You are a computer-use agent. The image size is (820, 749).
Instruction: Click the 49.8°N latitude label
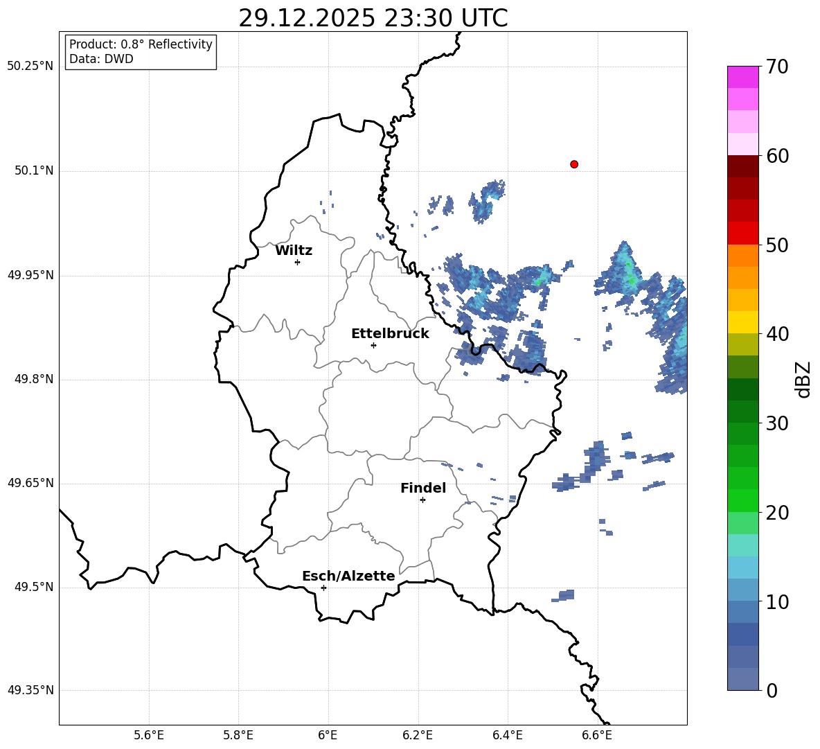point(34,379)
